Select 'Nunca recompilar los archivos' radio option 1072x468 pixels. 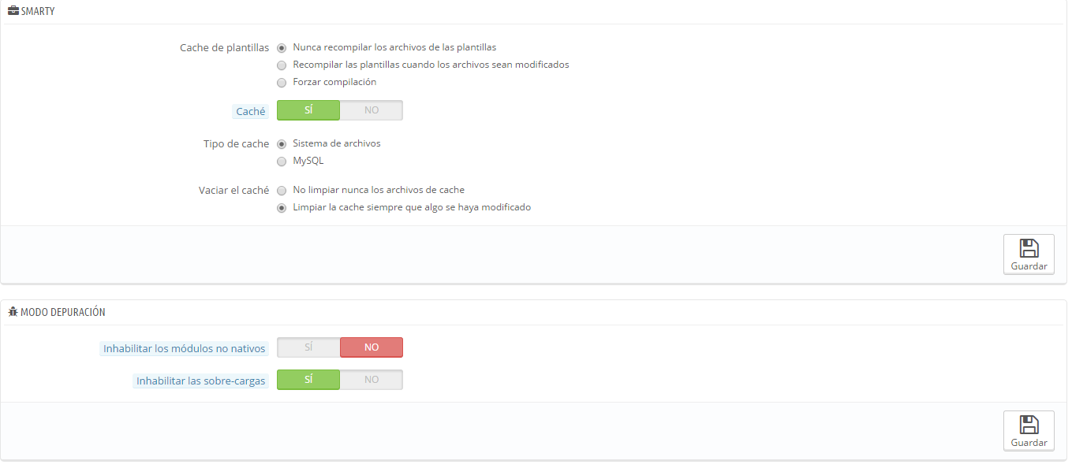pyautogui.click(x=282, y=48)
